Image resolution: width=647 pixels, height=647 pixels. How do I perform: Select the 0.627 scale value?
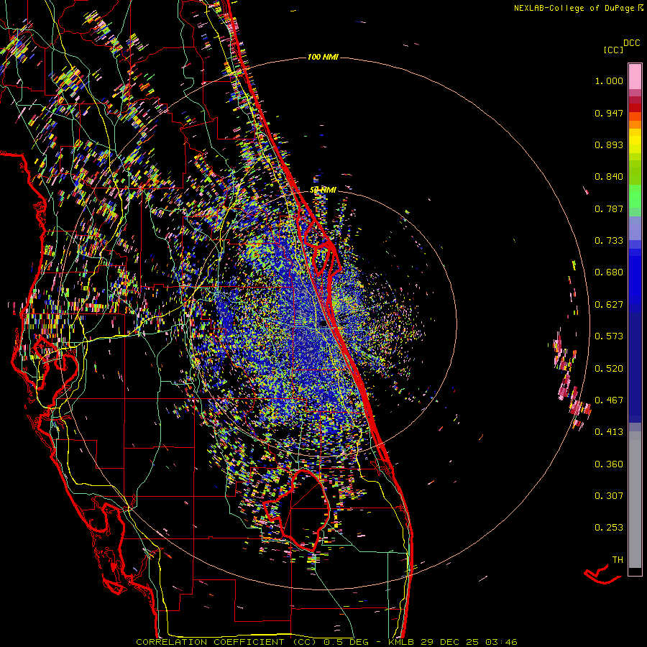[609, 305]
